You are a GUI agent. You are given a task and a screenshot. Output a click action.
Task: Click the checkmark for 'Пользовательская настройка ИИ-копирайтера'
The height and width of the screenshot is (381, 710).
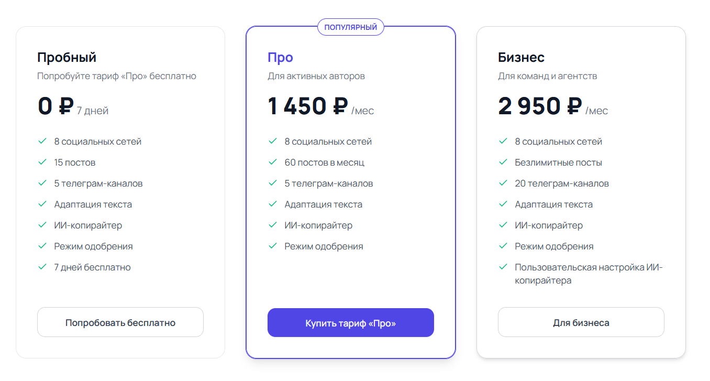[x=503, y=267]
